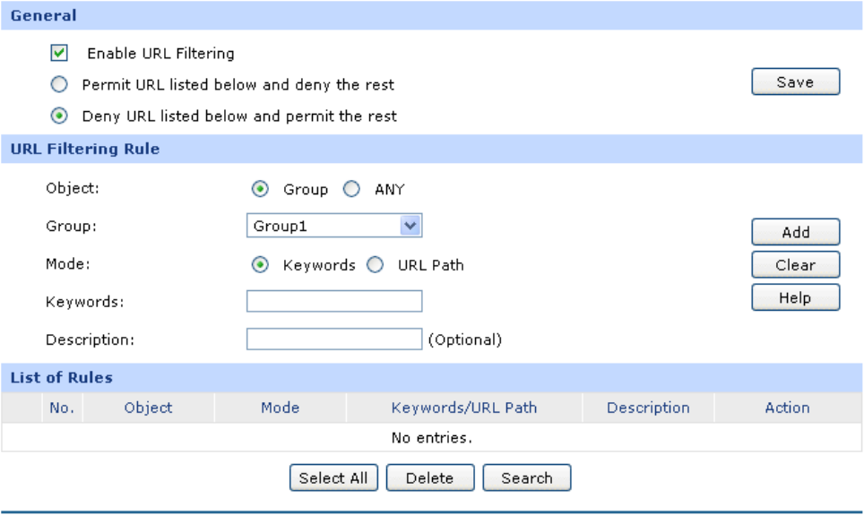The image size is (864, 515).
Task: Select Keywords mode radio button
Action: 261,265
